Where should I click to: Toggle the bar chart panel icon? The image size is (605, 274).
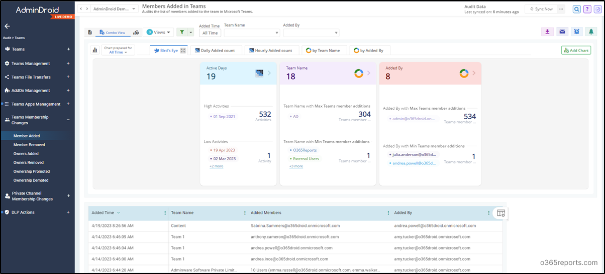point(94,50)
